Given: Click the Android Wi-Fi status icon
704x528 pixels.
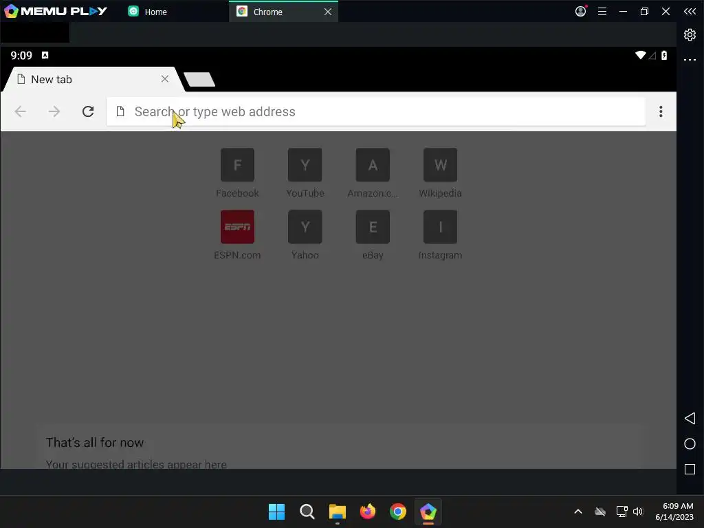Looking at the screenshot, I should click(x=640, y=55).
